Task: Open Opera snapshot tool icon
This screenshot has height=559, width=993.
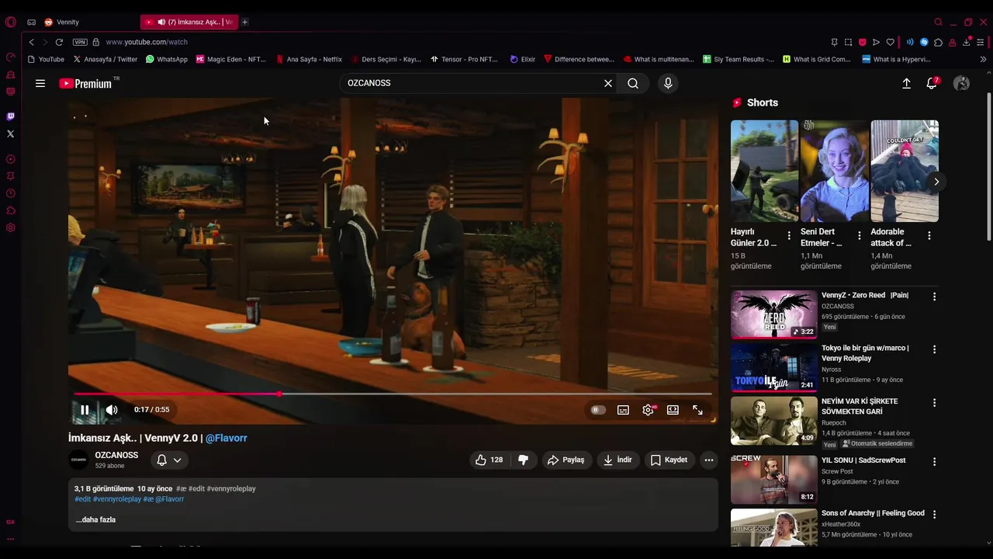Action: coord(849,42)
